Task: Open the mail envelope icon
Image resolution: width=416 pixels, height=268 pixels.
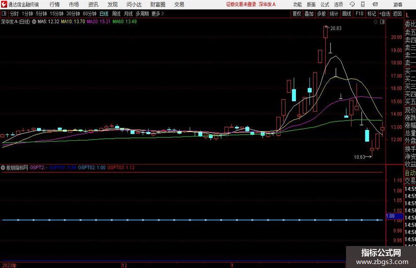Action: tap(375, 4)
